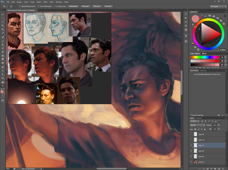The width and height of the screenshot is (228, 170).
Task: Toggle the Scrubby Zoom checkbox
Action: (x=55, y=6)
